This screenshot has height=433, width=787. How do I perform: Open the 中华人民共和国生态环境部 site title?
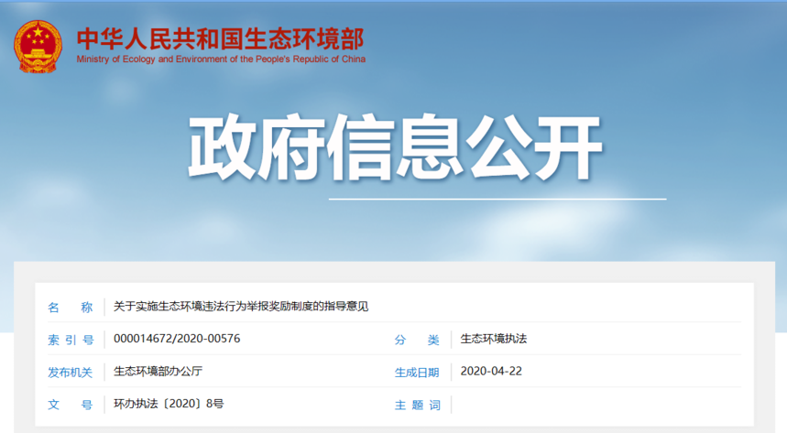pos(220,39)
